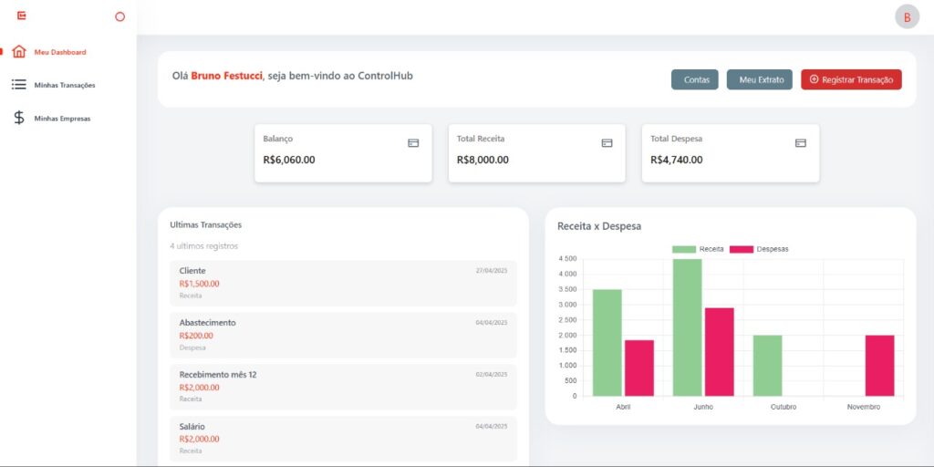Open the Contas button
The height and width of the screenshot is (467, 934).
[x=695, y=79]
